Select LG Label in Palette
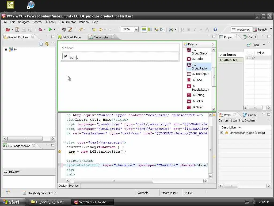The height and width of the screenshot is (206, 274). pos(195,80)
